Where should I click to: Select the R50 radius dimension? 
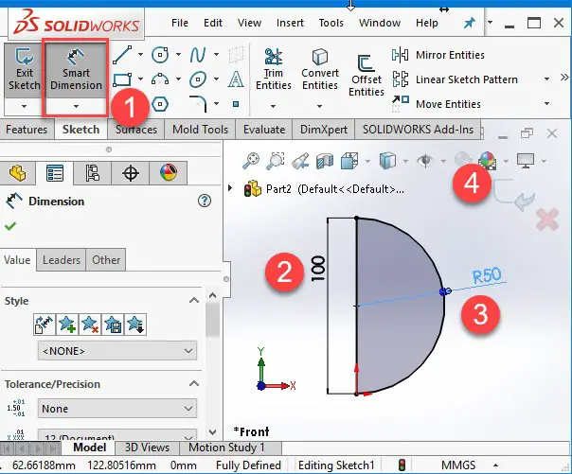[487, 275]
